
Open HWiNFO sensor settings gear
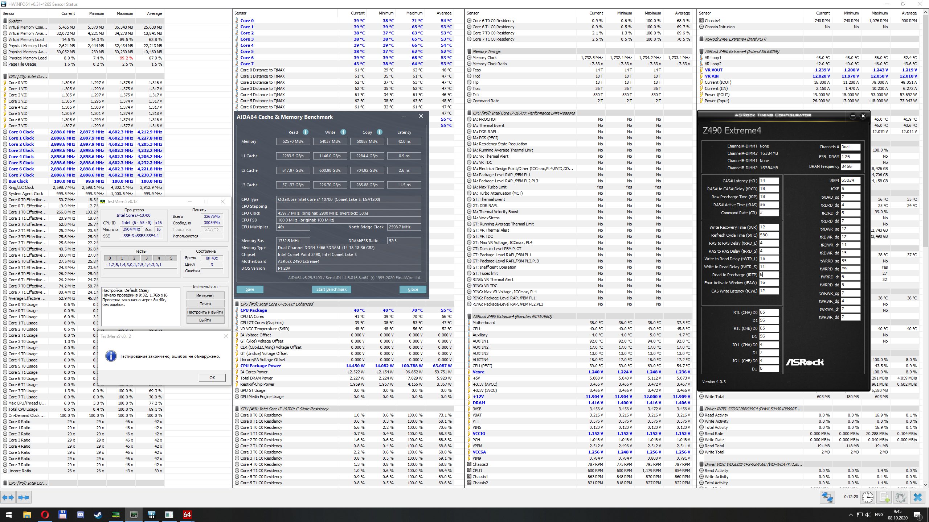click(x=901, y=497)
